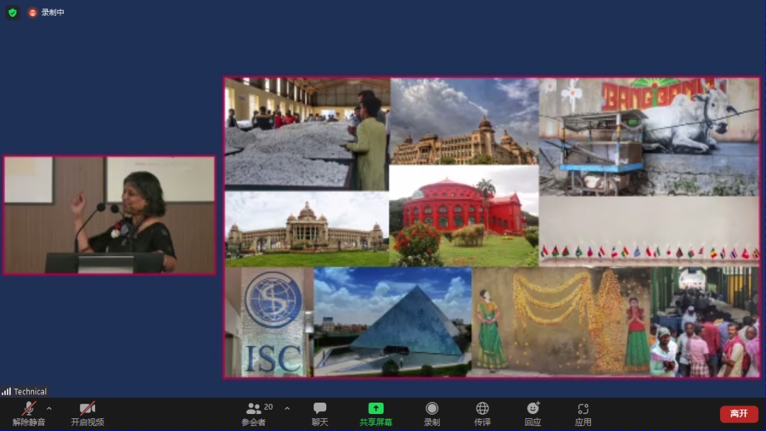Viewport: 766px width, 431px height.
Task: Expand audio options arrow beside 解除静音
Action: pos(49,408)
